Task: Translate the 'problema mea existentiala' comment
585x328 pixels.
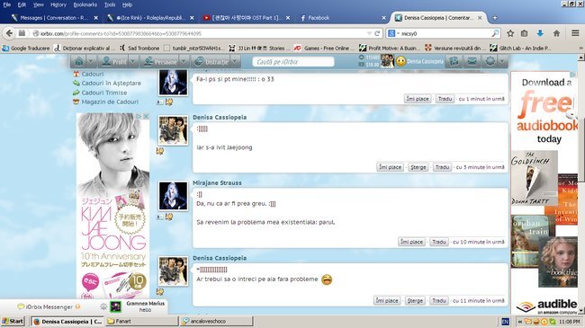Action: [439, 242]
